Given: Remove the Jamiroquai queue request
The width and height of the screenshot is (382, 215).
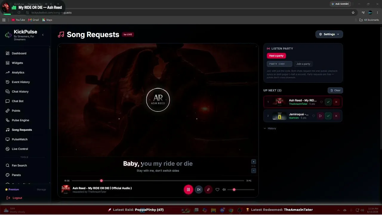Looking at the screenshot, I should (336, 116).
